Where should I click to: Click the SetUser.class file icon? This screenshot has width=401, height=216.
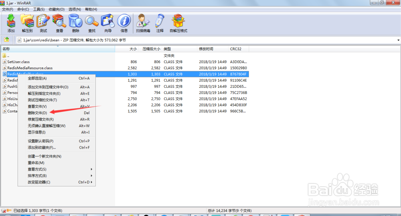(x=4, y=62)
